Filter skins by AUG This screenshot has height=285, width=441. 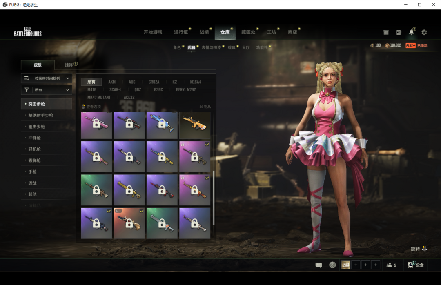pyautogui.click(x=132, y=82)
